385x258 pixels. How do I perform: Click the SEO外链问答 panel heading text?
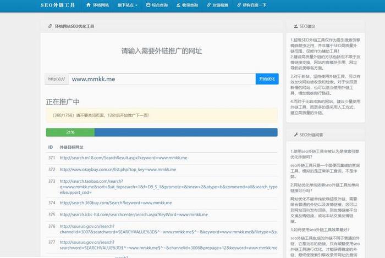tap(311, 134)
